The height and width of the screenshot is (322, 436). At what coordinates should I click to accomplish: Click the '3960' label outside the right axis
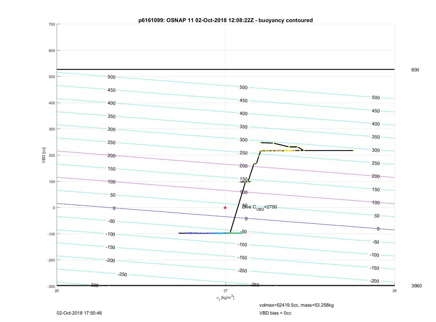(x=416, y=286)
